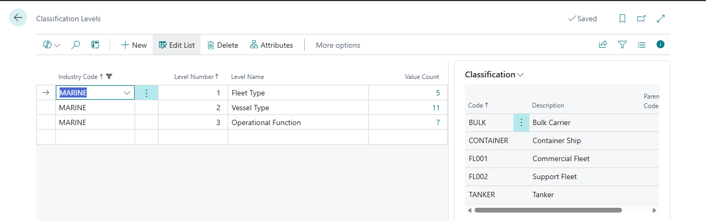The width and height of the screenshot is (706, 221).
Task: Click the list view layout icon
Action: 641,45
